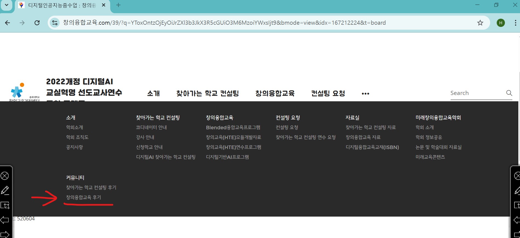The image size is (520, 238).
Task: Click the magnifier search icon
Action: (x=509, y=93)
